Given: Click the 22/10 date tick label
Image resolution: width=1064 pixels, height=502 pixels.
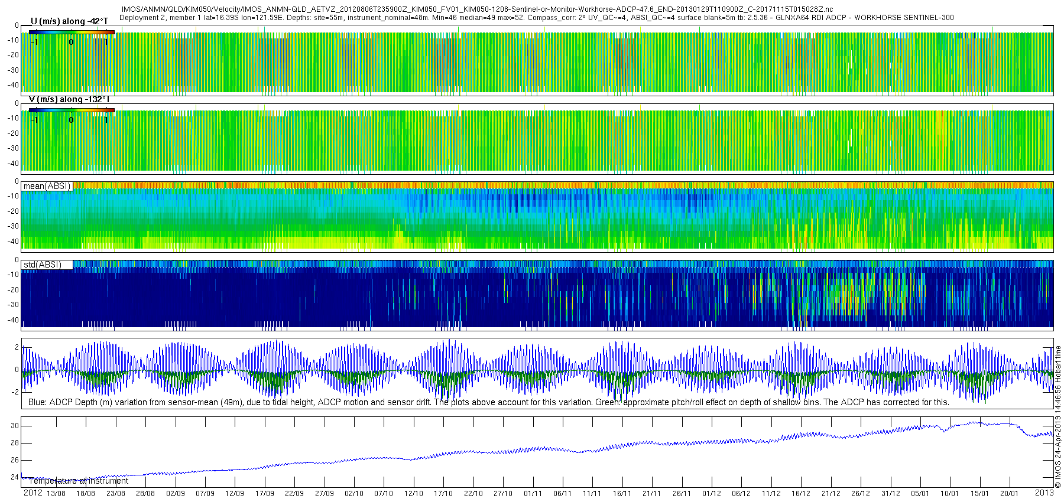Looking at the screenshot, I should (473, 494).
